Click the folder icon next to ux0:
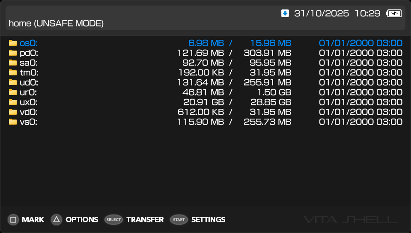411x233 pixels. click(x=12, y=102)
